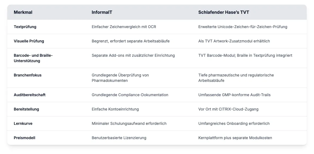Click the Branchenfokus row label
The height and width of the screenshot is (154, 314).
coord(28,75)
